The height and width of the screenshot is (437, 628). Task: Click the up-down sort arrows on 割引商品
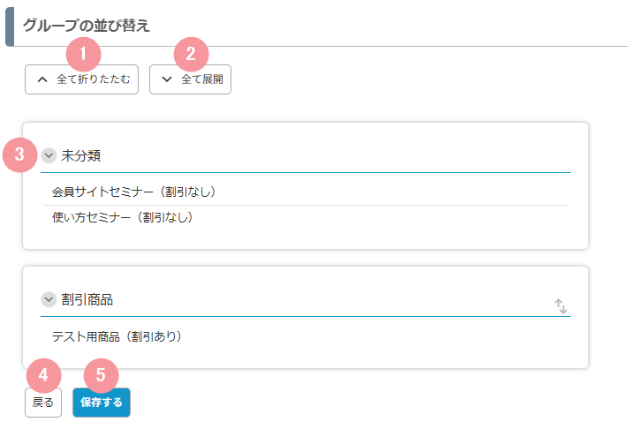tap(561, 306)
